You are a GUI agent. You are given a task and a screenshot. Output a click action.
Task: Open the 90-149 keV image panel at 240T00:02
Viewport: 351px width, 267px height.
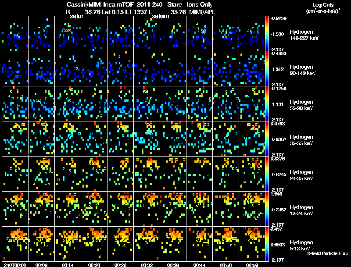click(15, 69)
